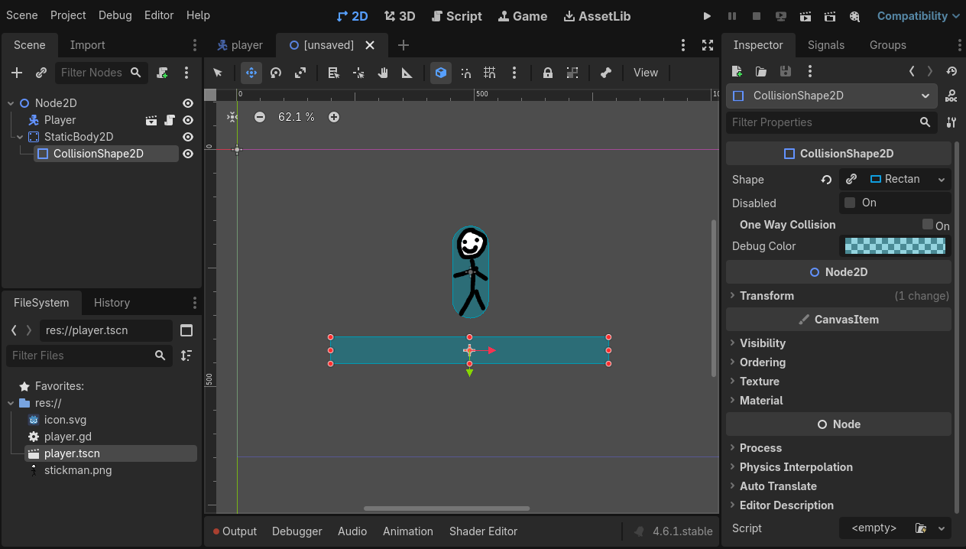Open the Script empty dropdown arrow
The width and height of the screenshot is (966, 549).
tap(942, 528)
